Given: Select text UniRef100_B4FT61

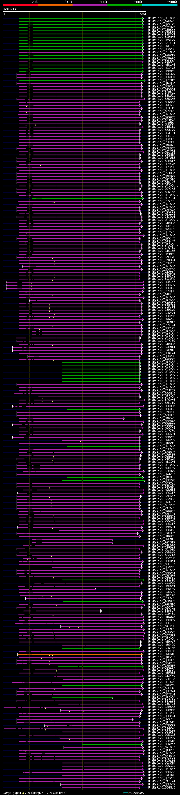Looking at the screenshot, I should pyautogui.click(x=161, y=46).
